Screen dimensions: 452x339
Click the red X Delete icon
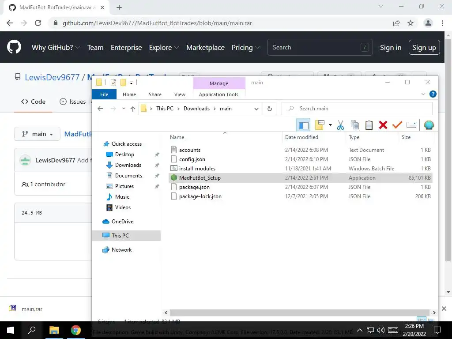(383, 125)
